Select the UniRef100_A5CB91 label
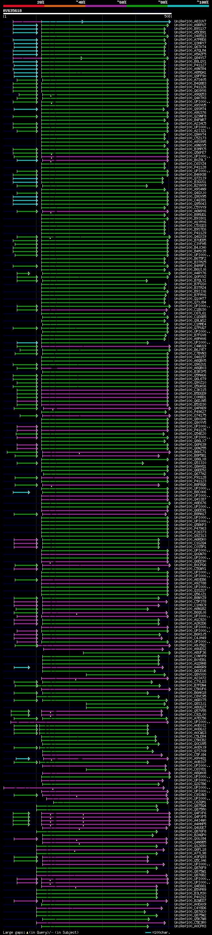Viewport: 212px width, 935px height. coord(190,32)
